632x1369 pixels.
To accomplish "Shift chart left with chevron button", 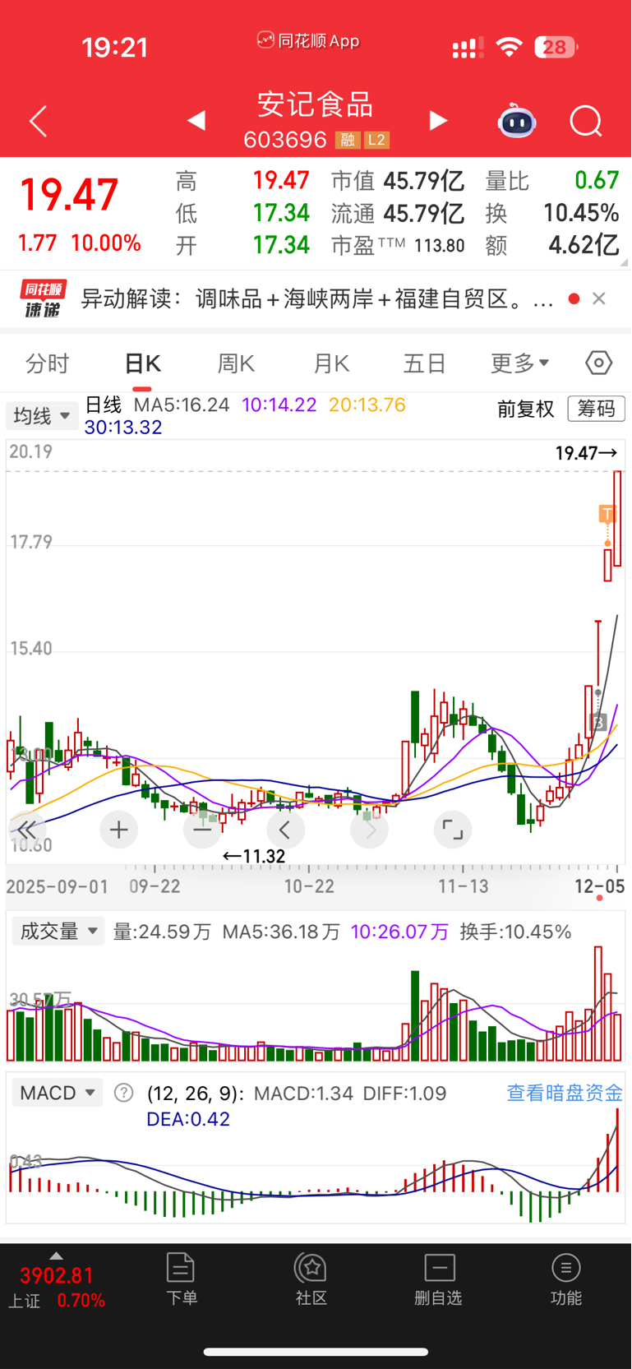I will tap(285, 830).
